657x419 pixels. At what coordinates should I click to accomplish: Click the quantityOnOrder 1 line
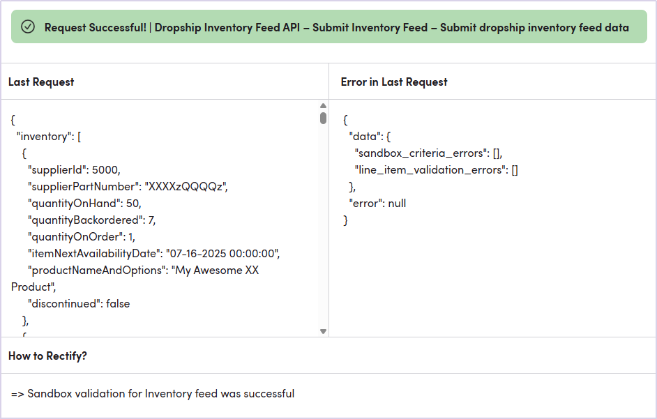pos(81,236)
